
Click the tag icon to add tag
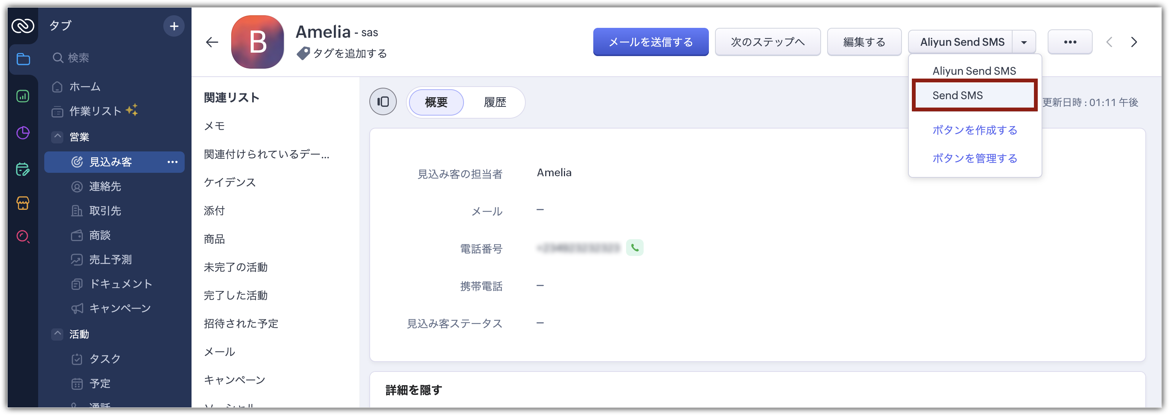(303, 53)
